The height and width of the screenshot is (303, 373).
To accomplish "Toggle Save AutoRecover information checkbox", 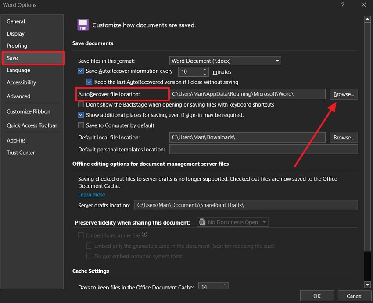I will click(x=81, y=71).
